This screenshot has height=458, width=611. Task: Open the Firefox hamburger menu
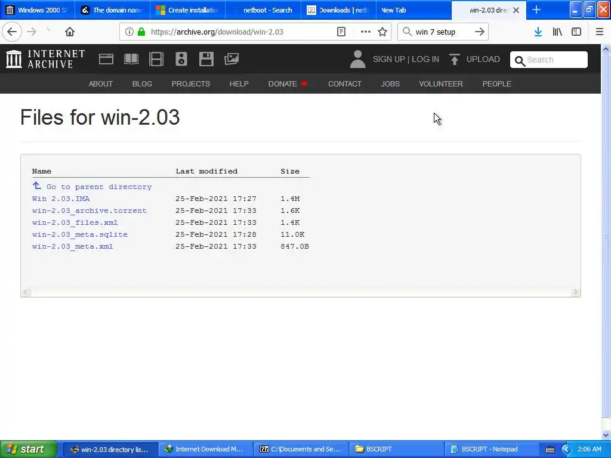[600, 32]
